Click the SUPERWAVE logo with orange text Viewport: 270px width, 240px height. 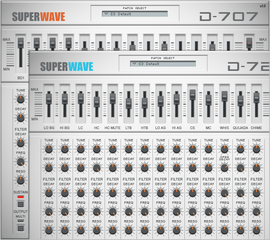[x=38, y=17]
